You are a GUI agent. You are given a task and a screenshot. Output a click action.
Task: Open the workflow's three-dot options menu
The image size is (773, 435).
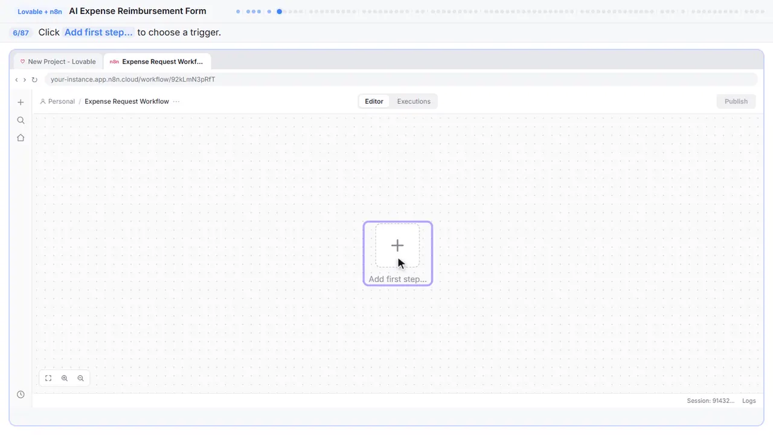(x=176, y=101)
